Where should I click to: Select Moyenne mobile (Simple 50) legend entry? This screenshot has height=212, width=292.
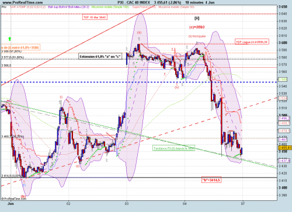click(x=176, y=7)
